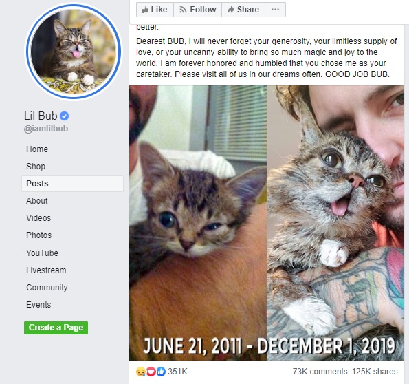
Task: Open Lil Bub profile picture
Action: 74,51
